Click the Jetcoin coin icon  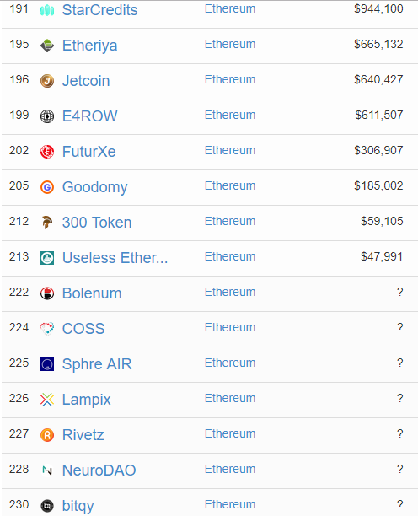(x=47, y=81)
